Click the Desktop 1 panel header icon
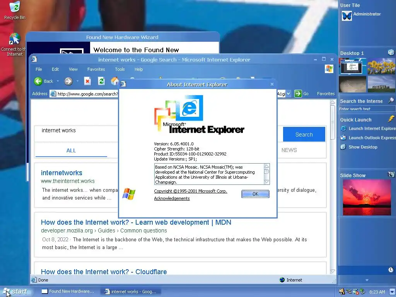The height and width of the screenshot is (297, 396). click(391, 53)
